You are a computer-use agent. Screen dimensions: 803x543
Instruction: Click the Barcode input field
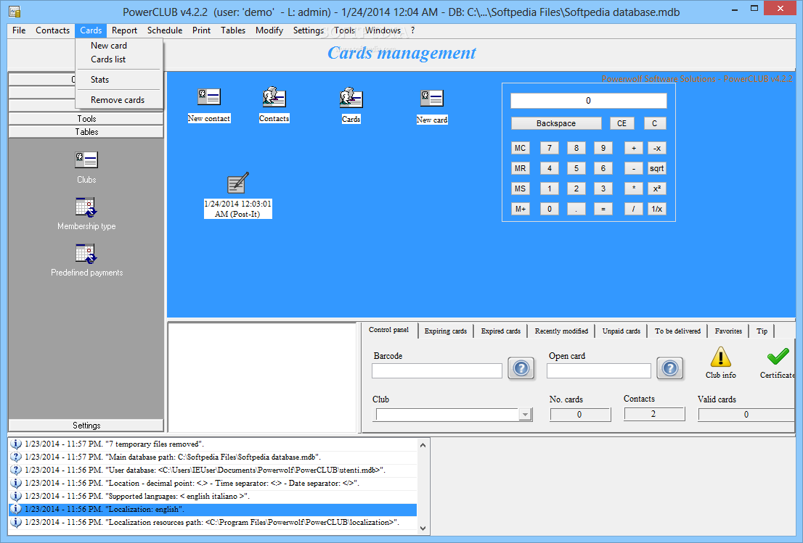437,370
